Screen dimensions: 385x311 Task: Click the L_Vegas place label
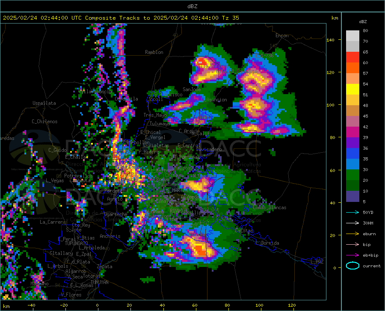[55, 181]
